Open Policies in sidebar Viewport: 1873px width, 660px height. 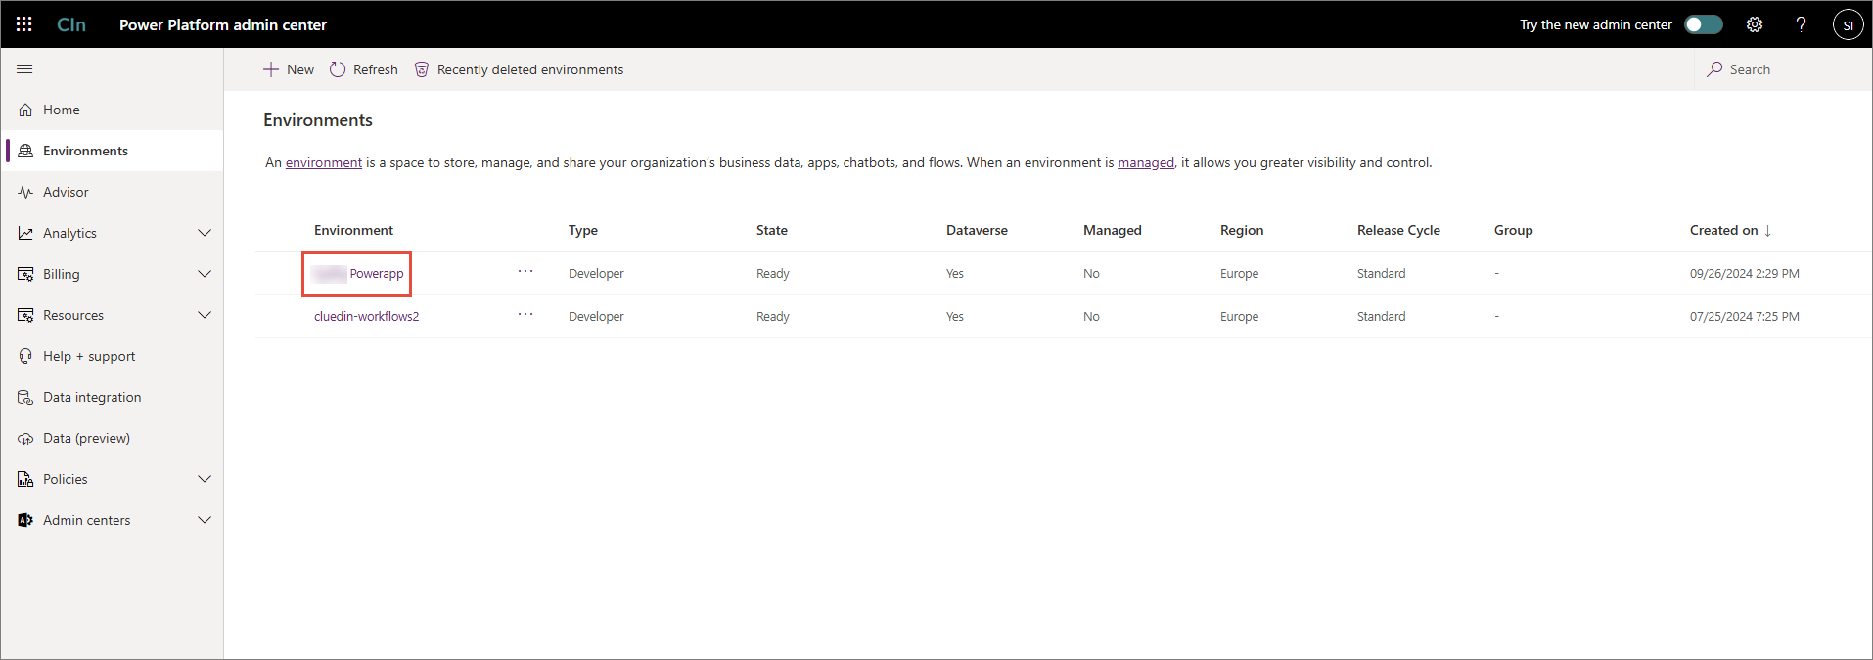tap(65, 479)
